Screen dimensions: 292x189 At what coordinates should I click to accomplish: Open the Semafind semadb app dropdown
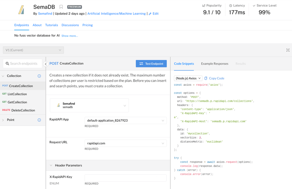point(89,106)
